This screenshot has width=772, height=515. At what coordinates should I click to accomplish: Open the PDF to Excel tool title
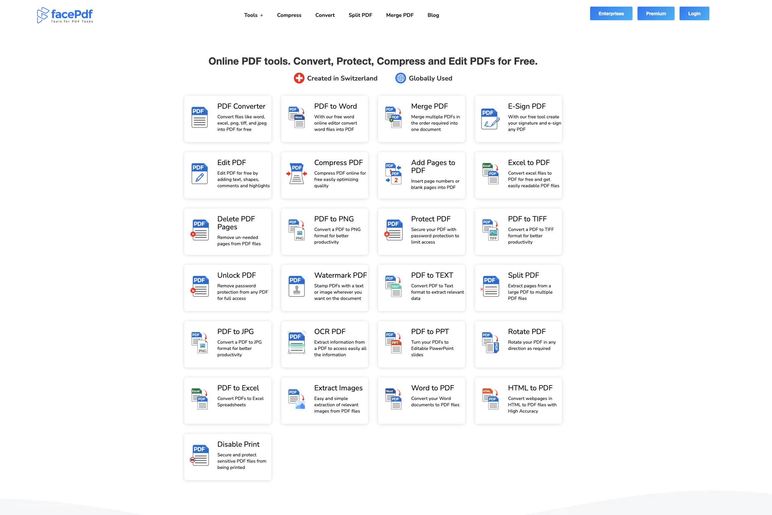point(238,388)
